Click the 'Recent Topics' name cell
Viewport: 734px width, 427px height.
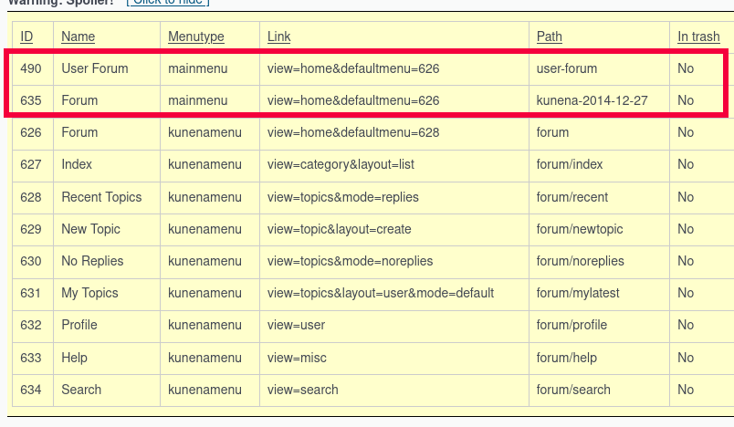click(101, 197)
